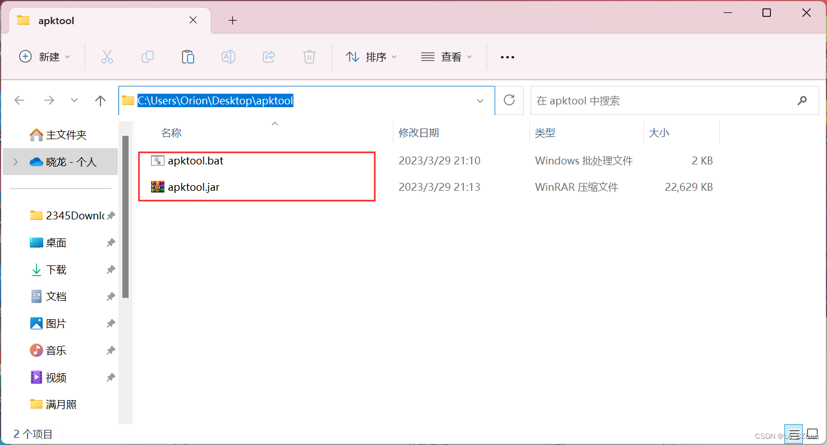
Task: Click the Copy icon in toolbar
Action: pos(148,57)
